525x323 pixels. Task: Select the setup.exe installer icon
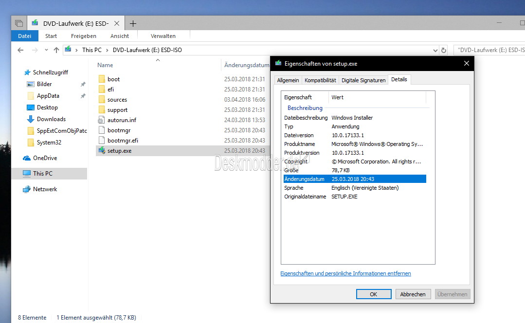102,150
